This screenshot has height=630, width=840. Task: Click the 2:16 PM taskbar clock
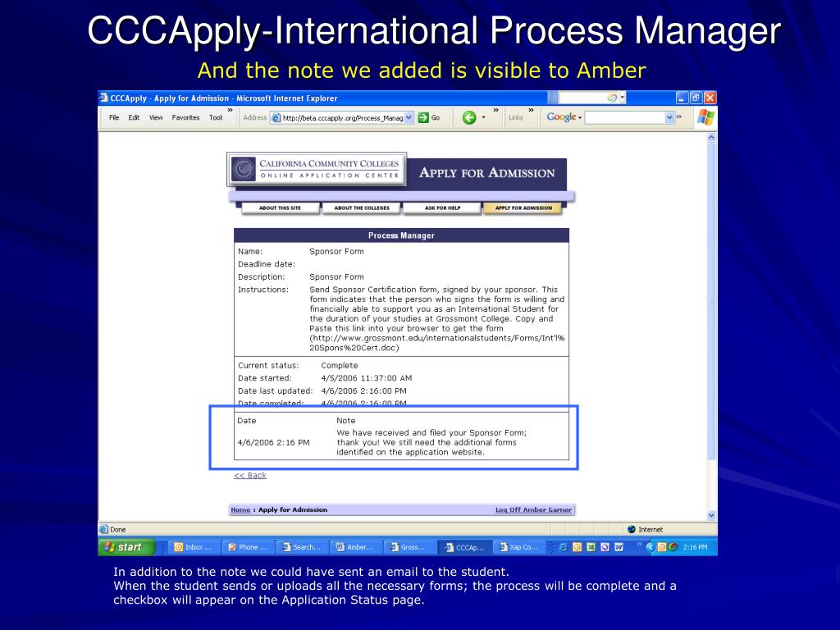click(x=695, y=547)
